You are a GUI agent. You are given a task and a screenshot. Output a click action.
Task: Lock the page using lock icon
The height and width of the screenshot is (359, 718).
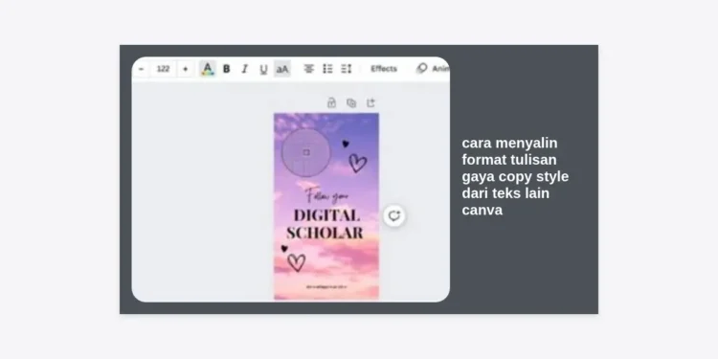tap(331, 103)
